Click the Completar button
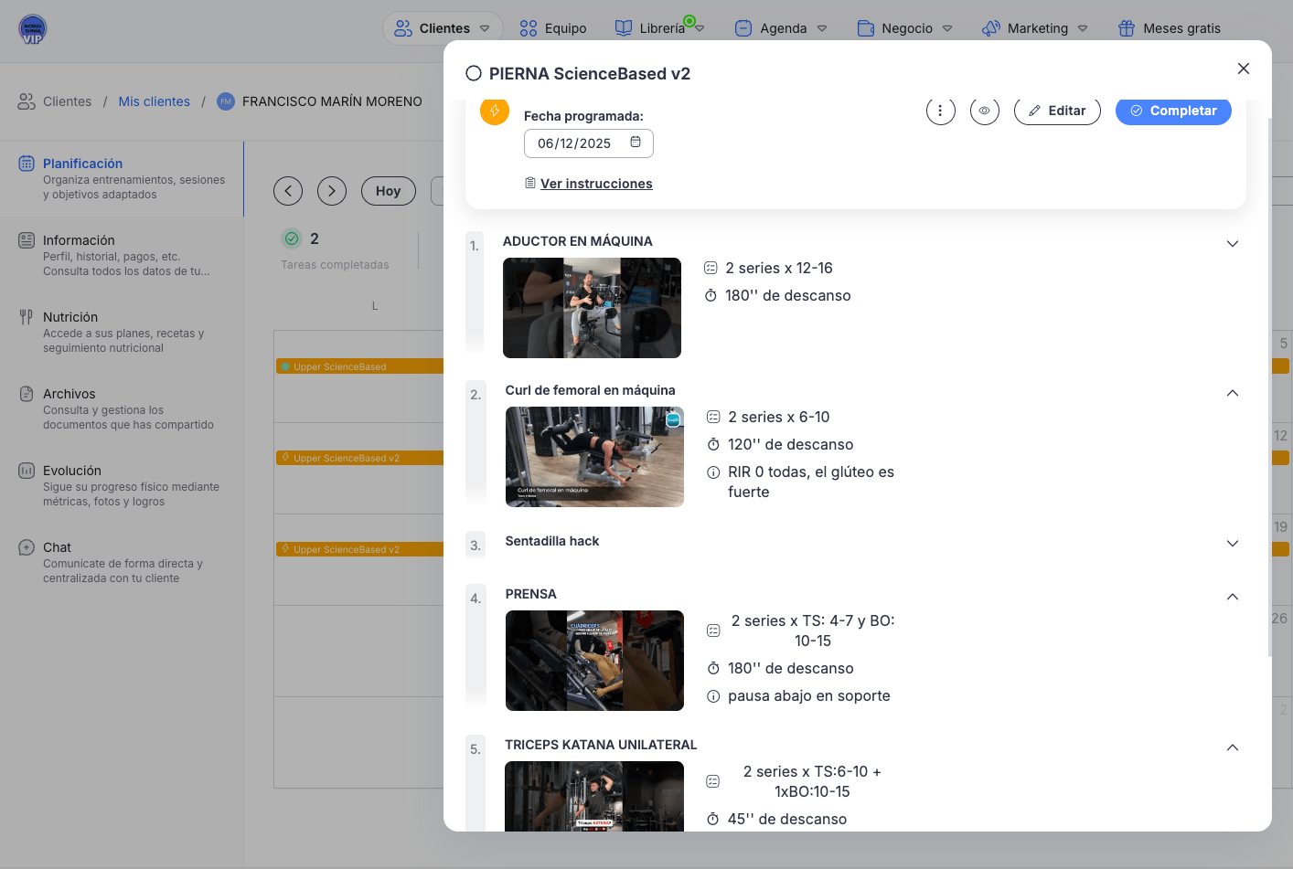This screenshot has height=869, width=1293. tap(1173, 111)
